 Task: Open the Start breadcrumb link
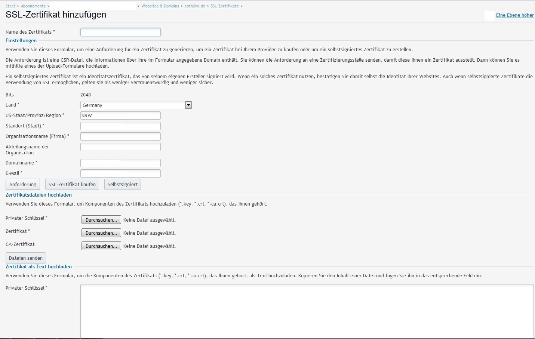[10, 6]
